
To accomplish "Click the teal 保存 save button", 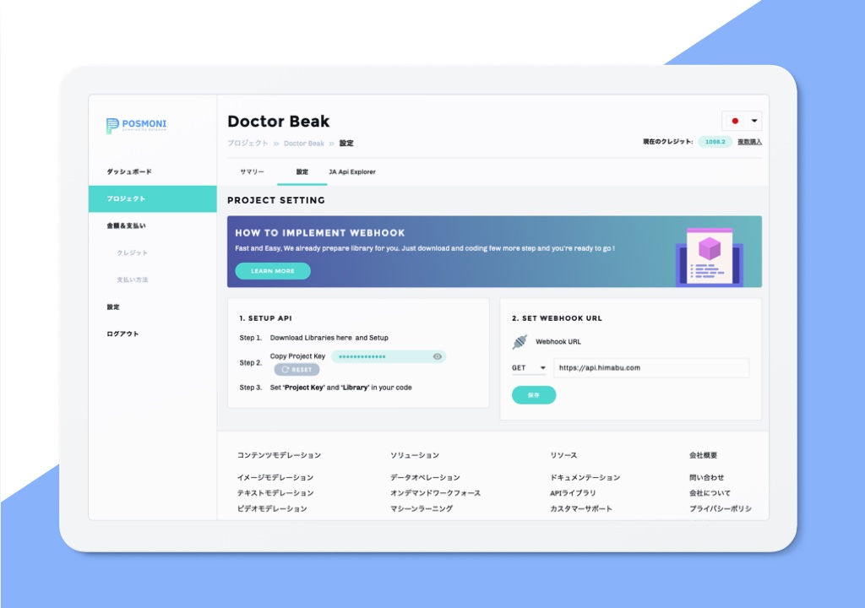I will click(534, 394).
